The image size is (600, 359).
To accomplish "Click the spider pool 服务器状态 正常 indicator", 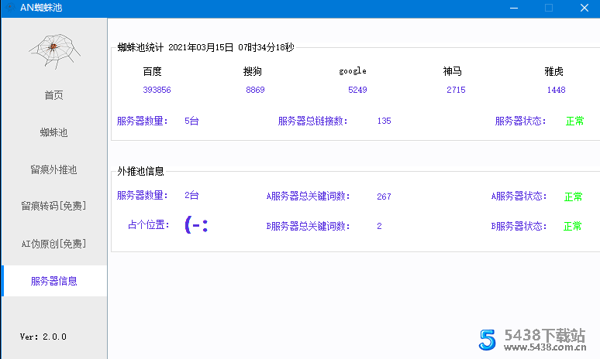I will click(574, 121).
